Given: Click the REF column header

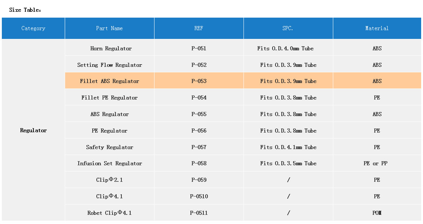Looking at the screenshot, I should click(x=199, y=28).
